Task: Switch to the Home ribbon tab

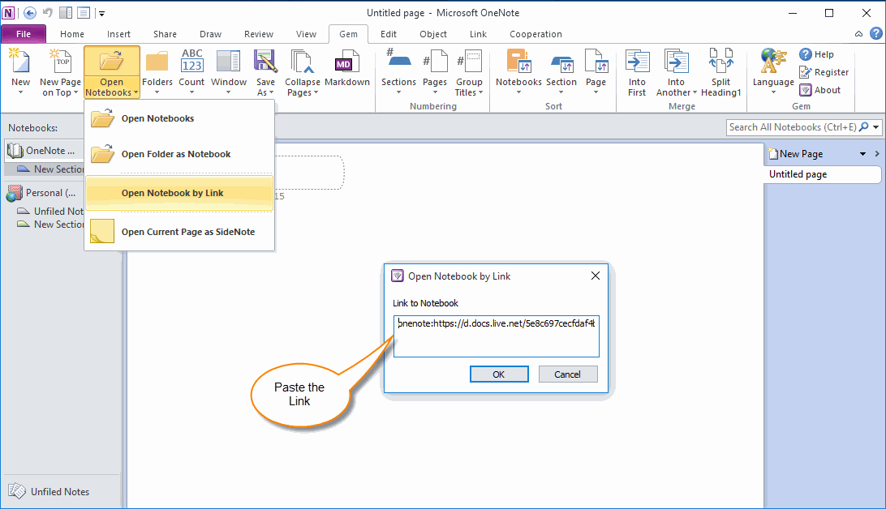Action: point(71,34)
